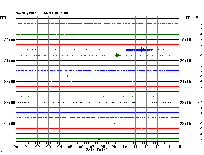The image size is (204, 155).
Task: Click the 21:15 UTC time label
Action: click(185, 82)
